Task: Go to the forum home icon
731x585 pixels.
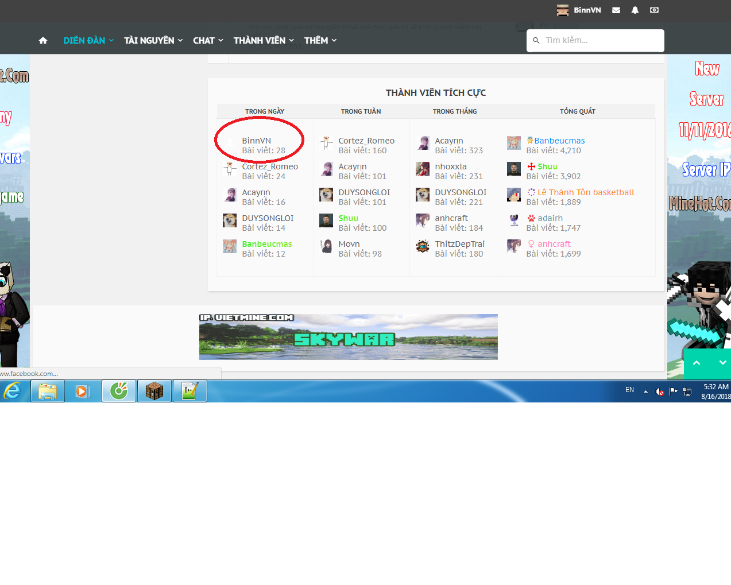Action: tap(43, 40)
